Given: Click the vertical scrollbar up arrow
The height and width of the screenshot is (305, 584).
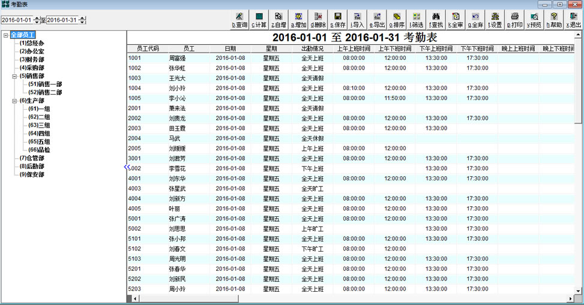Looking at the screenshot, I should tap(578, 35).
